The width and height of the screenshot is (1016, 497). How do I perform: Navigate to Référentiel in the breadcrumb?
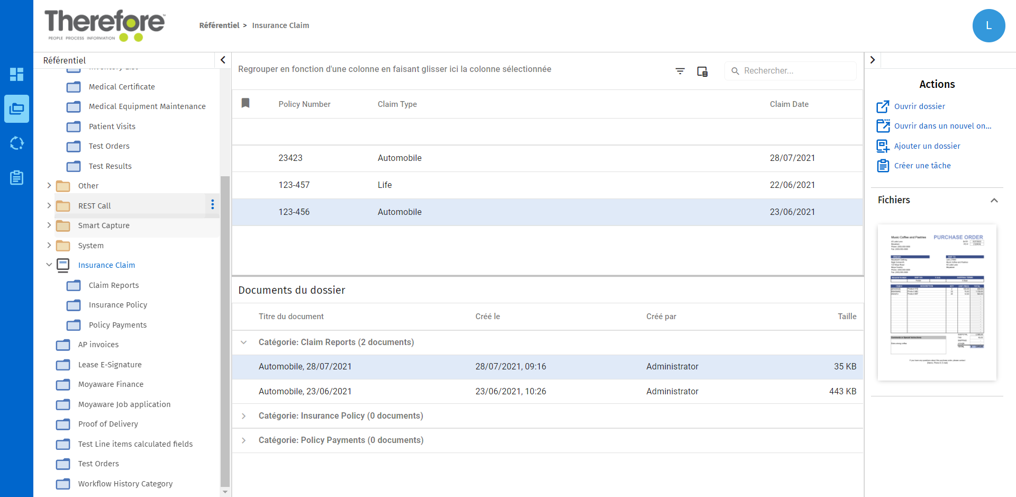219,25
